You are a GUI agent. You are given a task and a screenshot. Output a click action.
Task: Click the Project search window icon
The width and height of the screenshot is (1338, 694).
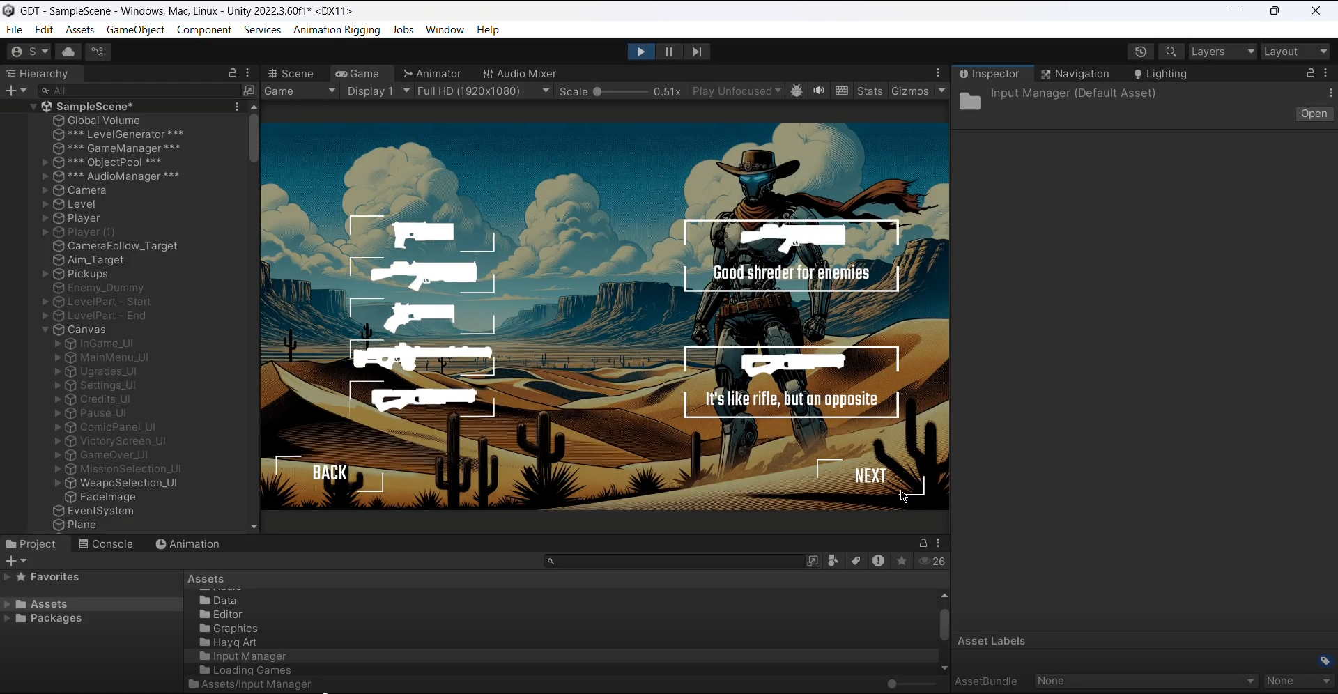pyautogui.click(x=813, y=561)
